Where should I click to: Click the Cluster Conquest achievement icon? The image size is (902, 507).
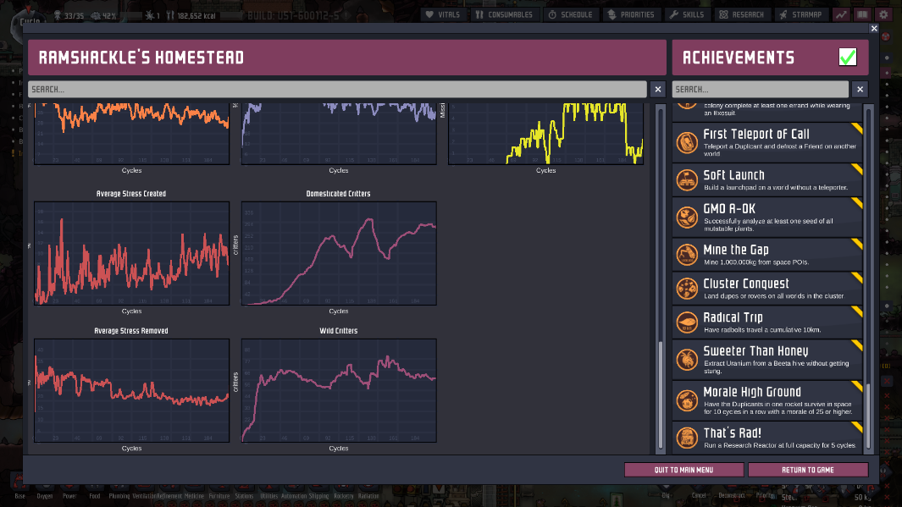coord(688,289)
